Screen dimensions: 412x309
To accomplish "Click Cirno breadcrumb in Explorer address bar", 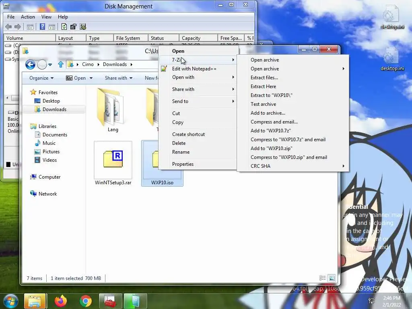I will pyautogui.click(x=88, y=64).
